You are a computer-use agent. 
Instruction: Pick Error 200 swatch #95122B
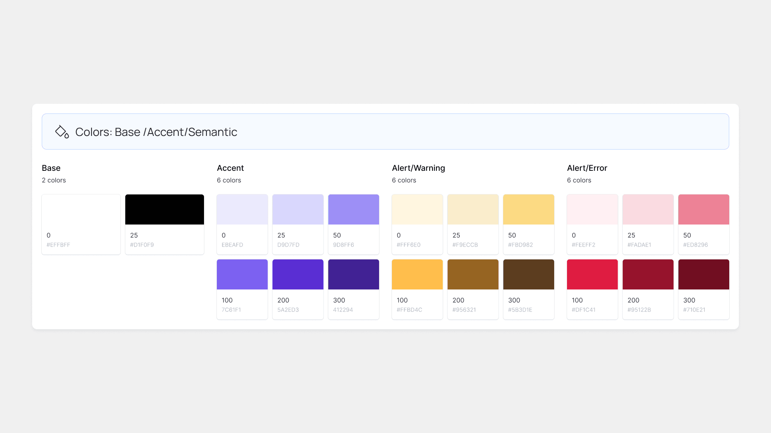[648, 275]
